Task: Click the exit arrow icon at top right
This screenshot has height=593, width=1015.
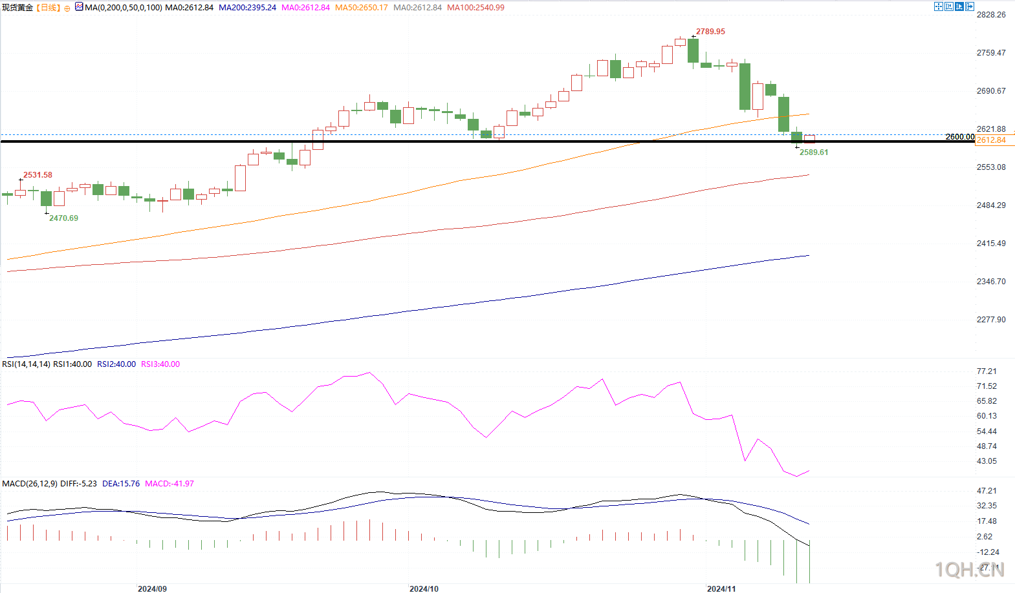Action: 970,6
